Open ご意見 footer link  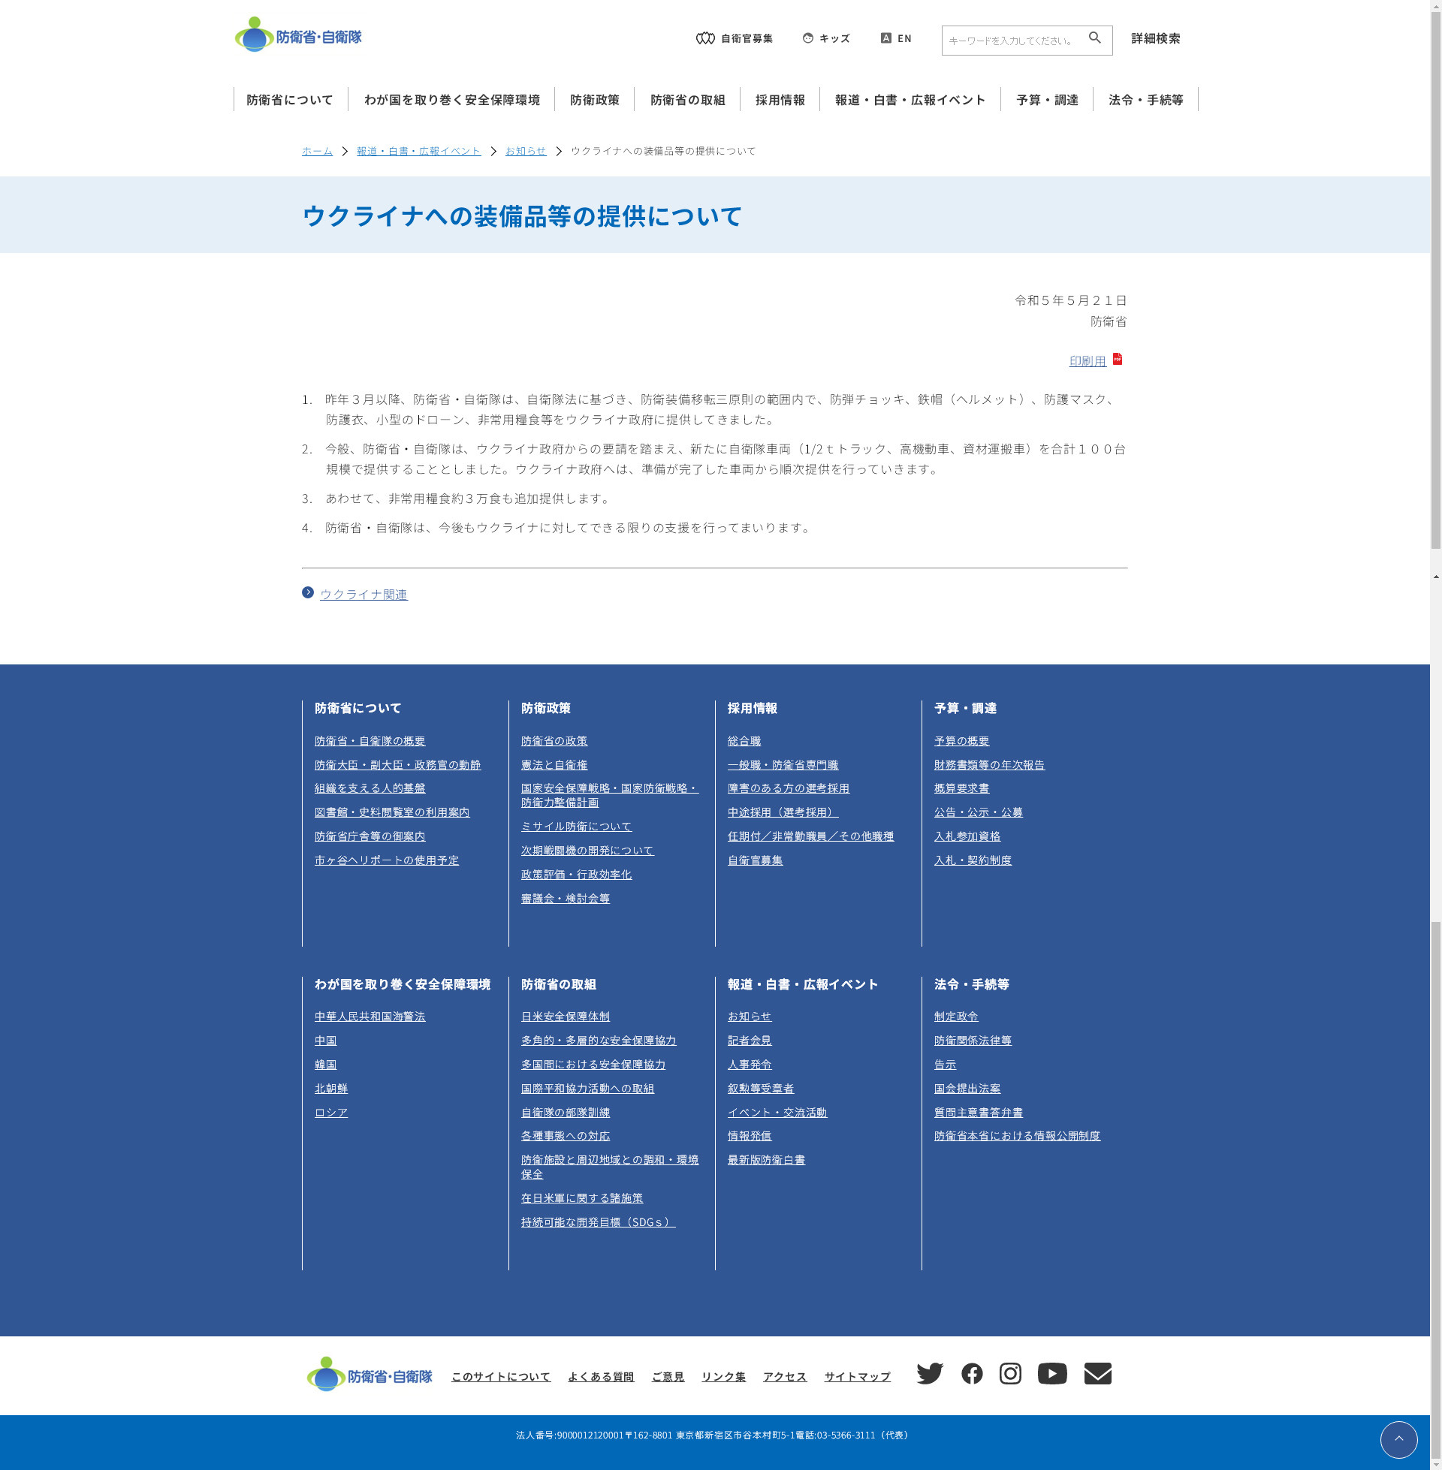[667, 1377]
